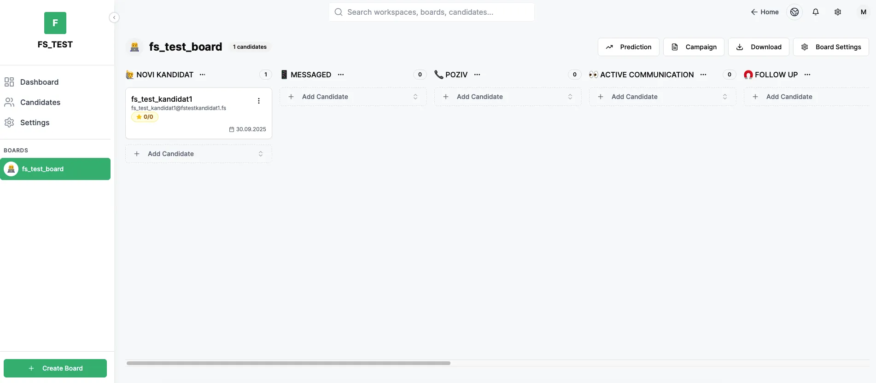Viewport: 876px width, 383px height.
Task: Click the notifications bell icon
Action: coord(816,12)
